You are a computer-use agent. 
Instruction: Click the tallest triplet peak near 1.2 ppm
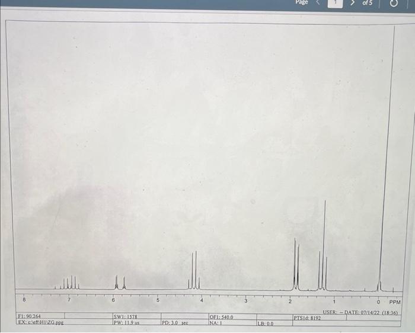(x=325, y=245)
